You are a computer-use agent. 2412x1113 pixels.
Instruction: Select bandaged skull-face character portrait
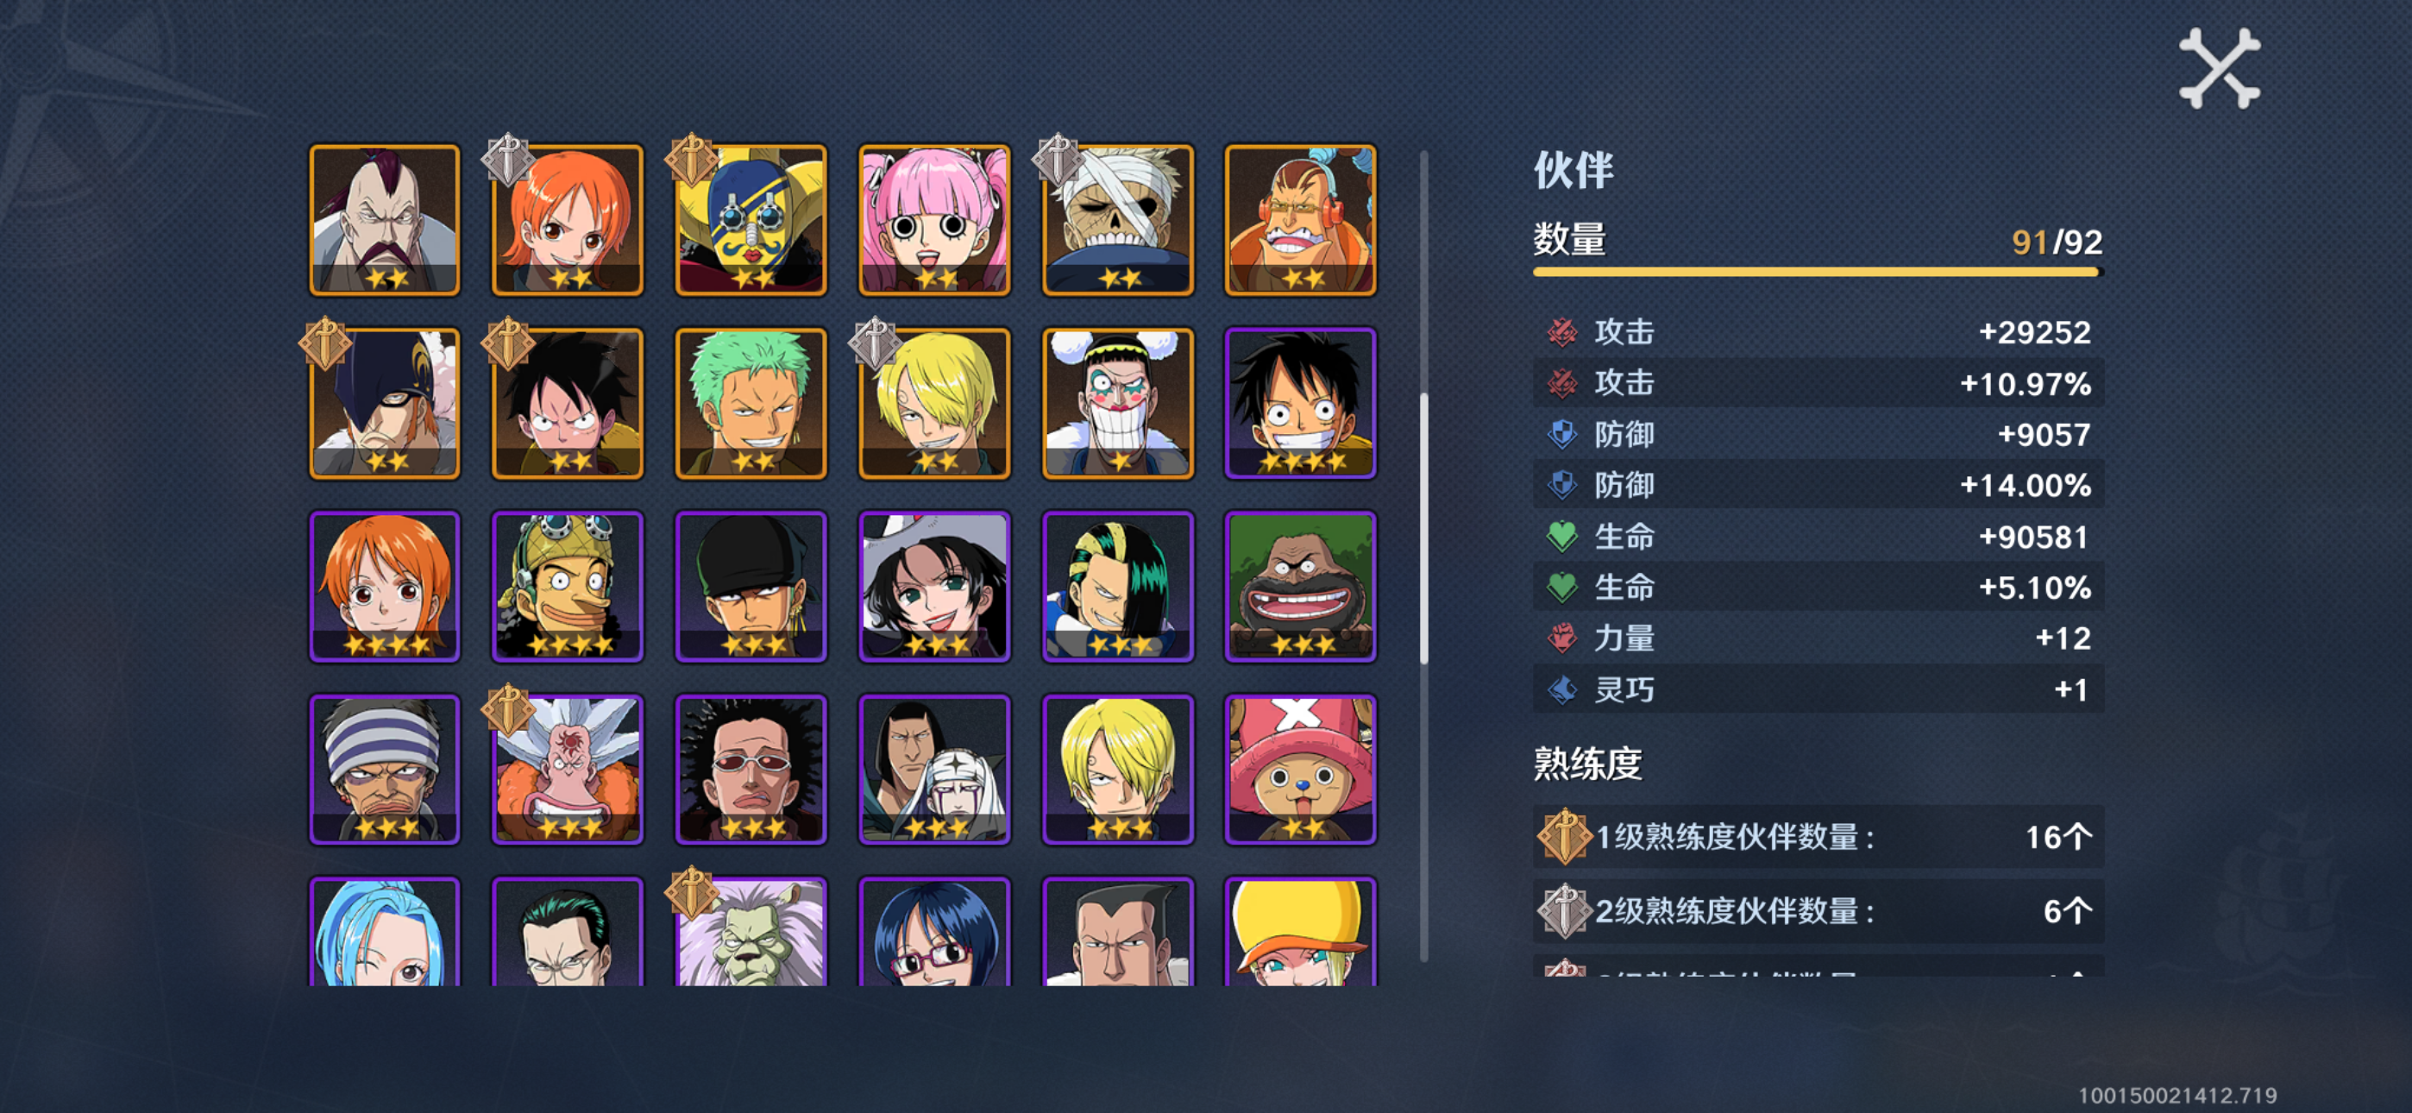click(x=1118, y=220)
